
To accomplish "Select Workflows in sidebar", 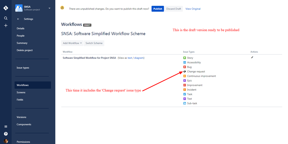I will [x=33, y=85].
